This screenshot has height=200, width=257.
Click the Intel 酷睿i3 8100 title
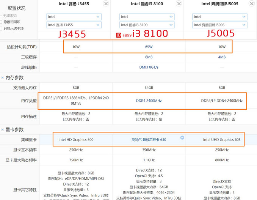(147, 4)
